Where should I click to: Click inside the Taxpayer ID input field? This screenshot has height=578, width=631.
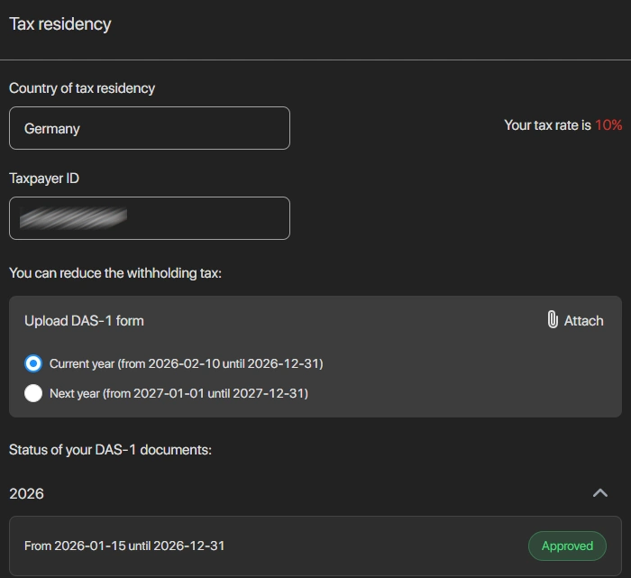pos(150,218)
